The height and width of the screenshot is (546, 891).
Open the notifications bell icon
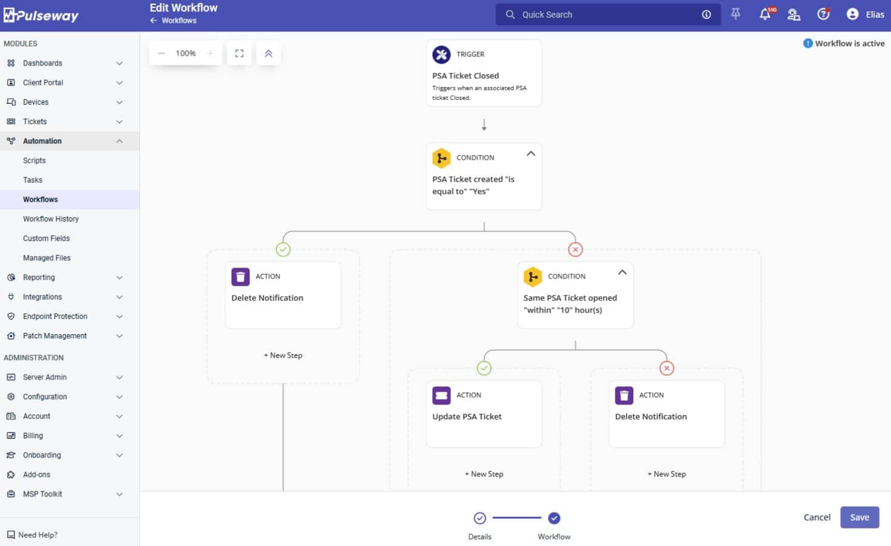765,15
